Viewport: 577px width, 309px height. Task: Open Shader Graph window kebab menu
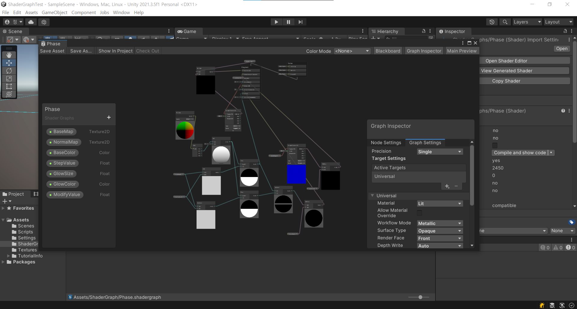coord(463,43)
